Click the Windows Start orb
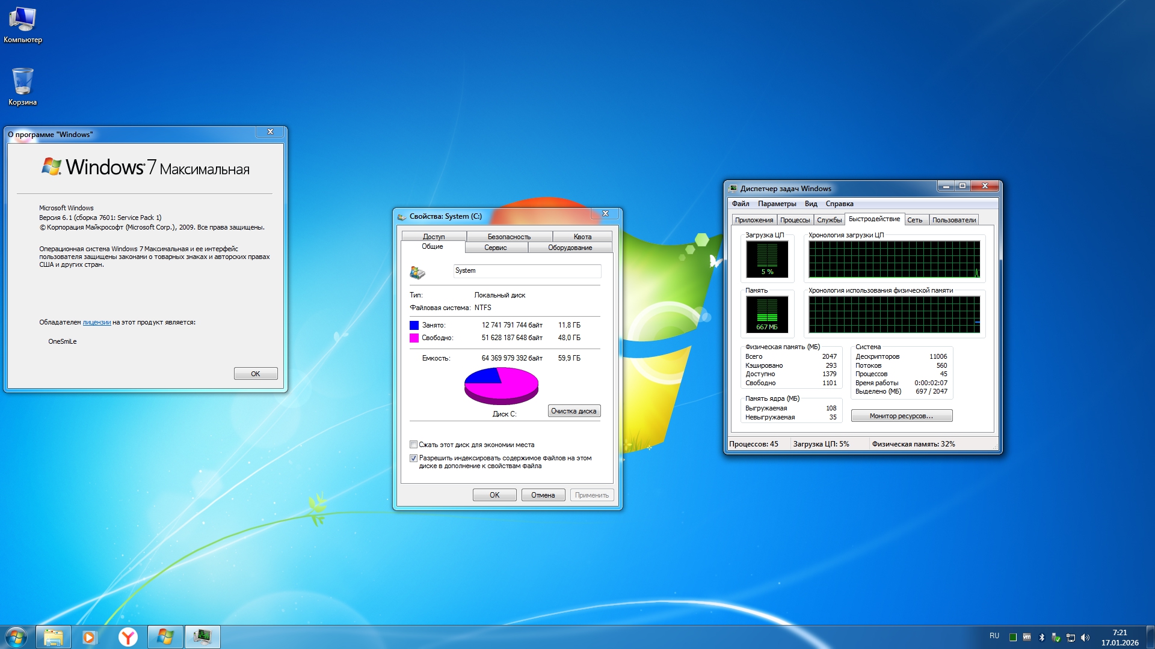1155x649 pixels. pyautogui.click(x=16, y=637)
